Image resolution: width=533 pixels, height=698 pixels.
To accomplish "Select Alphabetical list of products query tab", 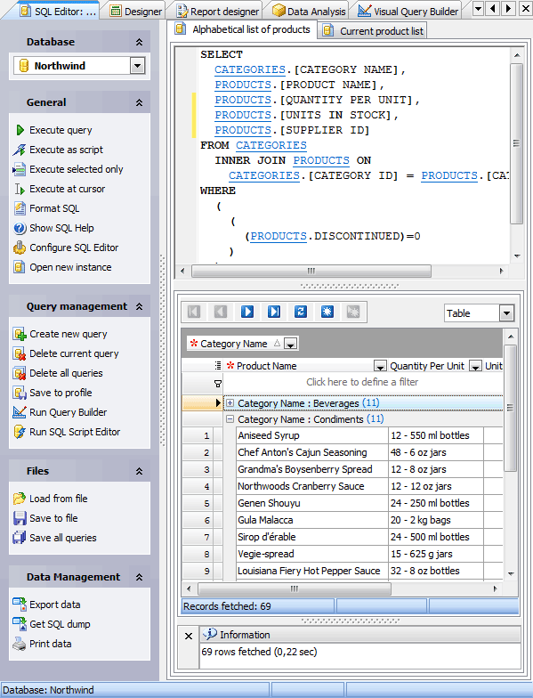I will (x=244, y=29).
